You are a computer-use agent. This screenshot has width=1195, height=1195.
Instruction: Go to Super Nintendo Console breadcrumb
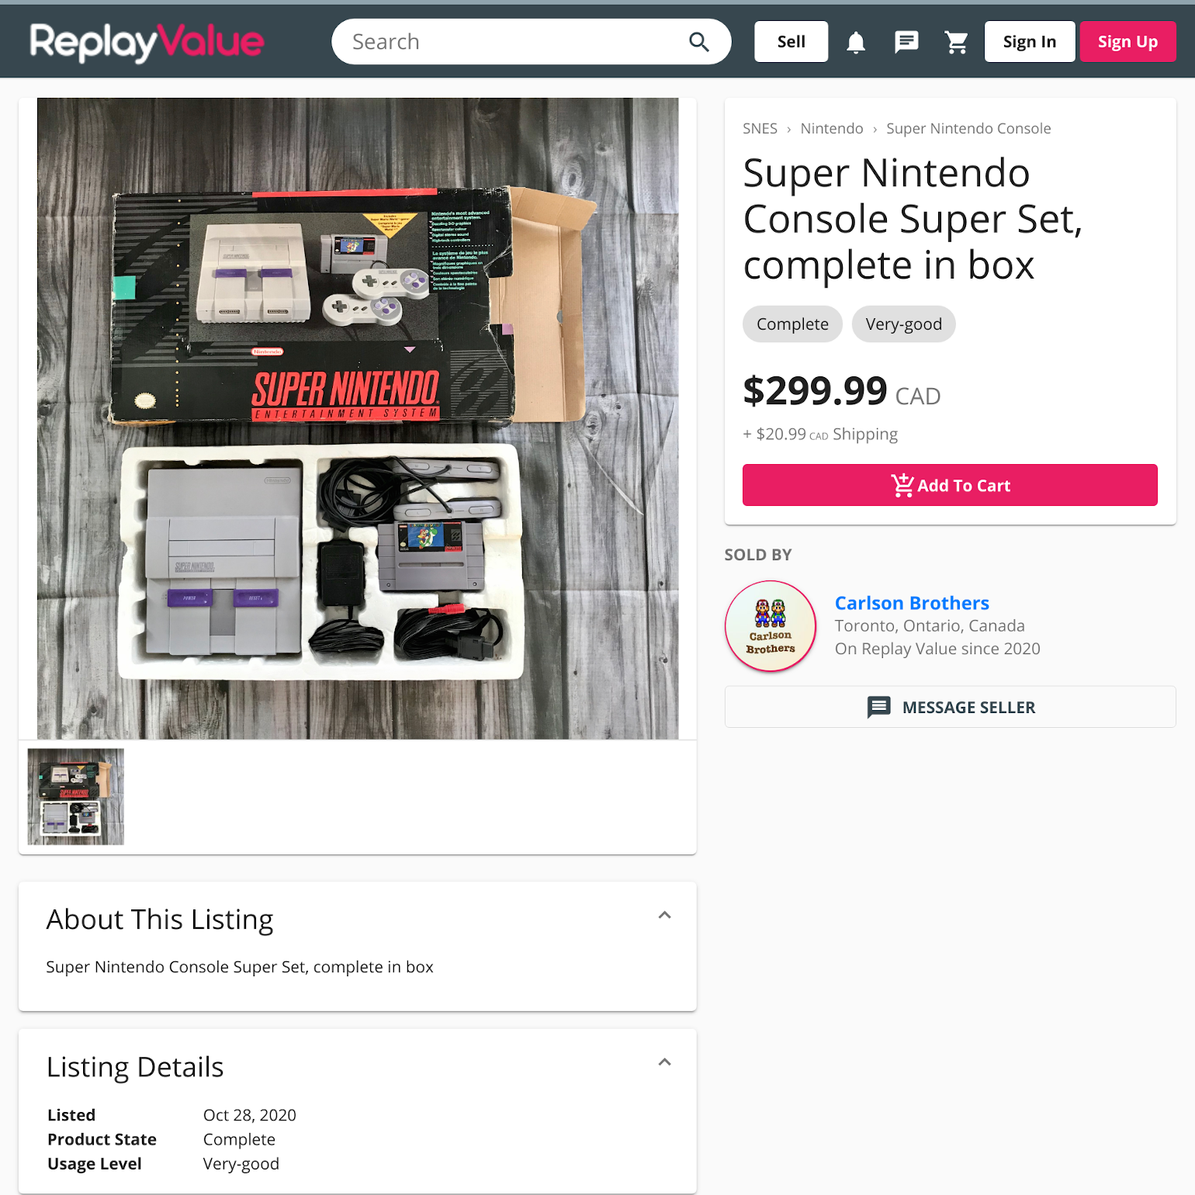(968, 129)
